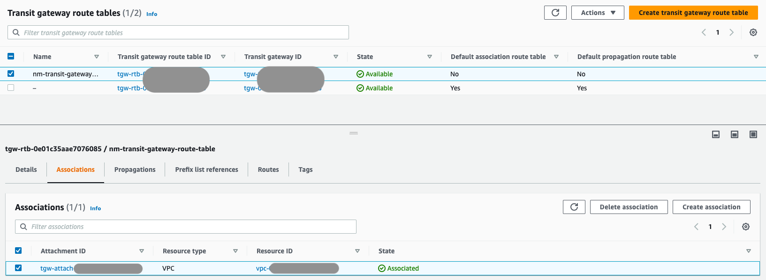Open the Prefix list references tab
The width and height of the screenshot is (766, 280).
click(x=207, y=169)
